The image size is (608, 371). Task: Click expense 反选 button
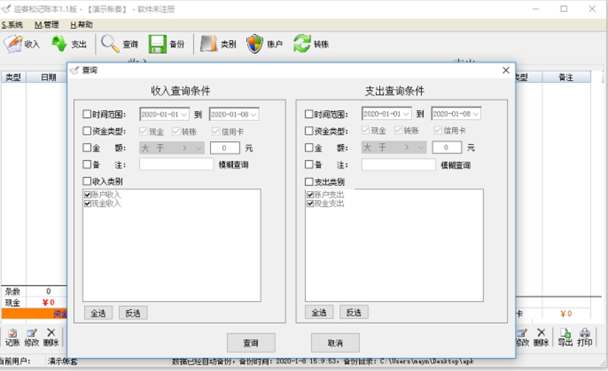353,312
